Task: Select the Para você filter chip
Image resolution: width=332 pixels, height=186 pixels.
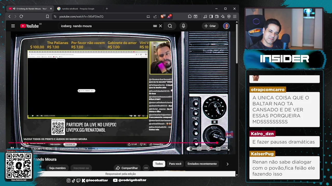Action: (175, 164)
